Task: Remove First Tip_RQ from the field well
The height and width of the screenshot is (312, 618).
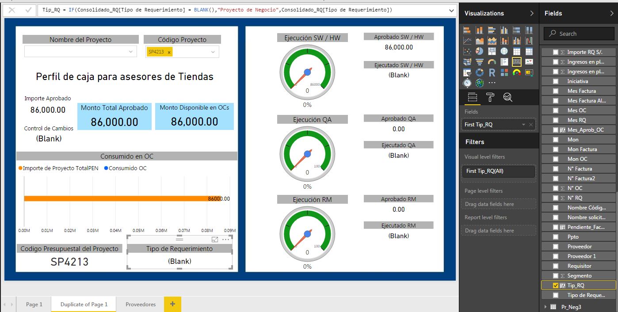Action: (531, 125)
